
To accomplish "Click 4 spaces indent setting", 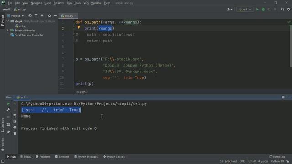I will point(263,161).
